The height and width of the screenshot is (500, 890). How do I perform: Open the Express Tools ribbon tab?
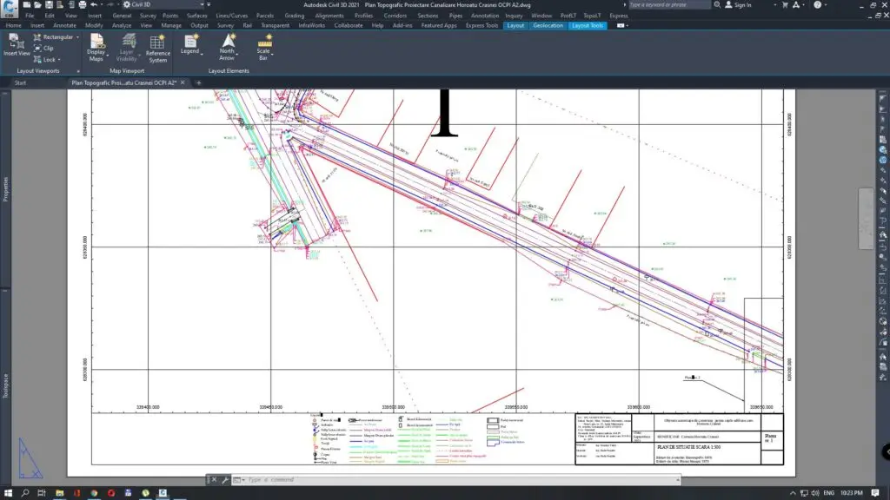[x=482, y=25]
